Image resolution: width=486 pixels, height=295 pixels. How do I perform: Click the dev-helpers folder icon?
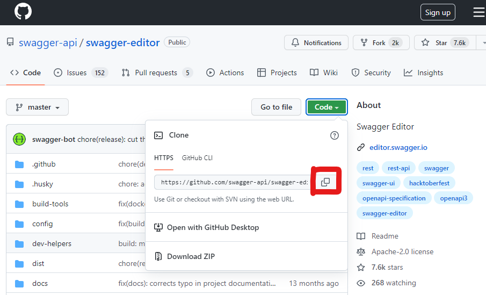[x=19, y=243]
